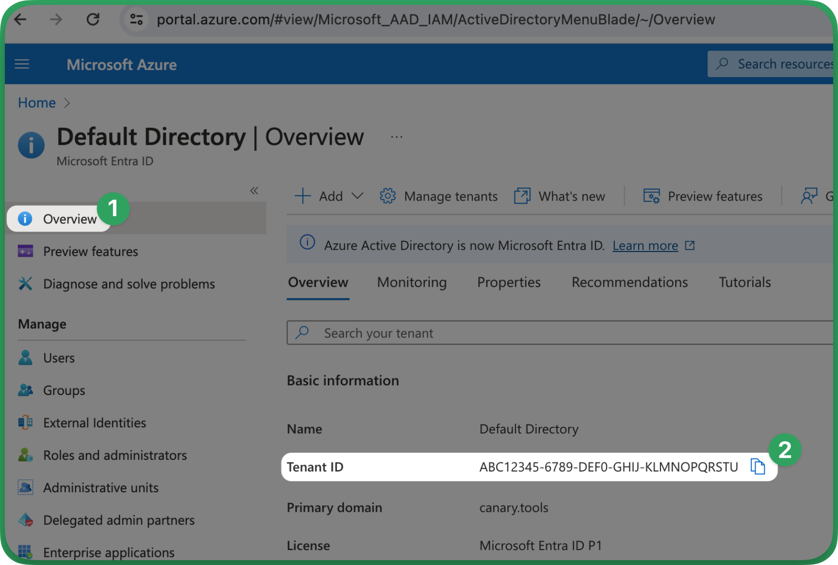
Task: Click the Groups people icon
Action: coord(25,390)
